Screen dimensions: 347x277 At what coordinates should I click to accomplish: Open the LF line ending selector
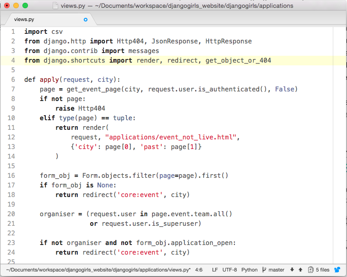(215, 270)
